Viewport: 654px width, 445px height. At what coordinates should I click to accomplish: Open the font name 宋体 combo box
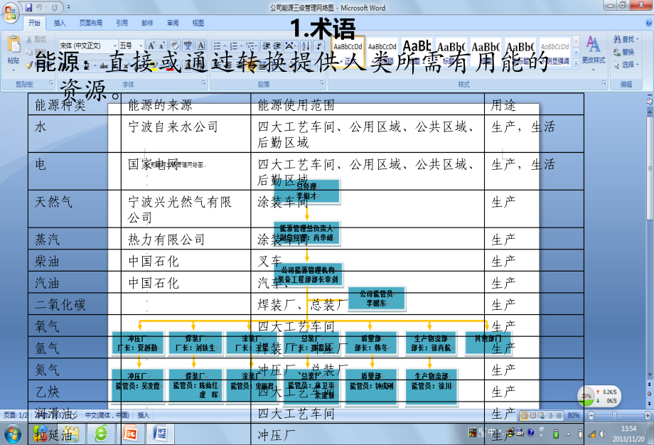[88, 45]
